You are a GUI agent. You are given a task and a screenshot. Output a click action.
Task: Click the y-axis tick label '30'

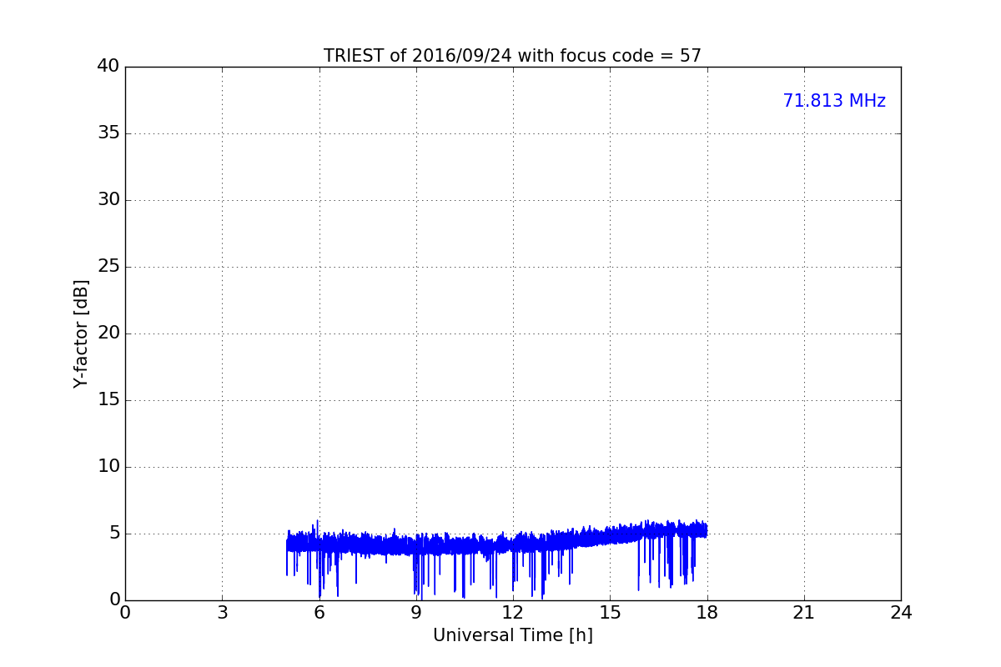(x=108, y=200)
